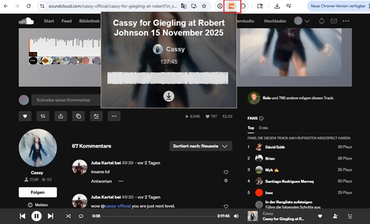
Task: Select the Top fans tab
Action: 250,128
